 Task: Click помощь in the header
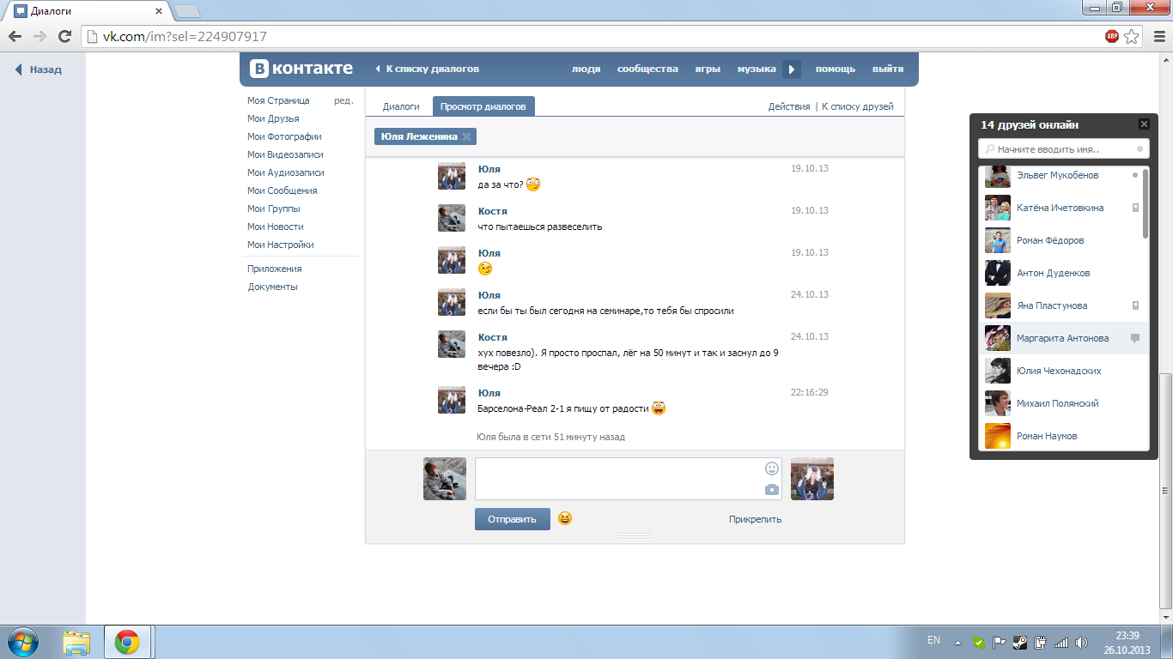[x=836, y=70]
